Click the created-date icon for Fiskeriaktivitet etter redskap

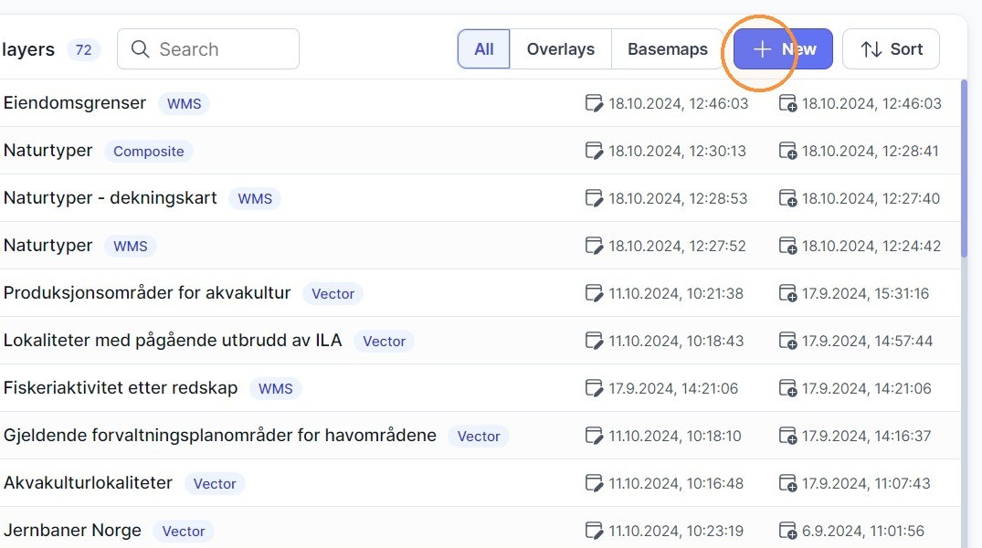pos(787,388)
